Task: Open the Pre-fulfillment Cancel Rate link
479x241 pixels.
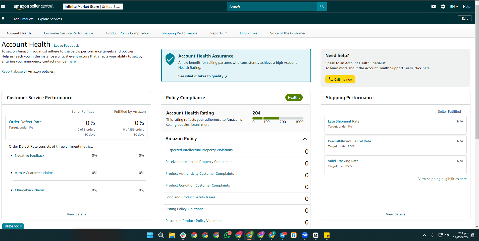Action: (349, 141)
